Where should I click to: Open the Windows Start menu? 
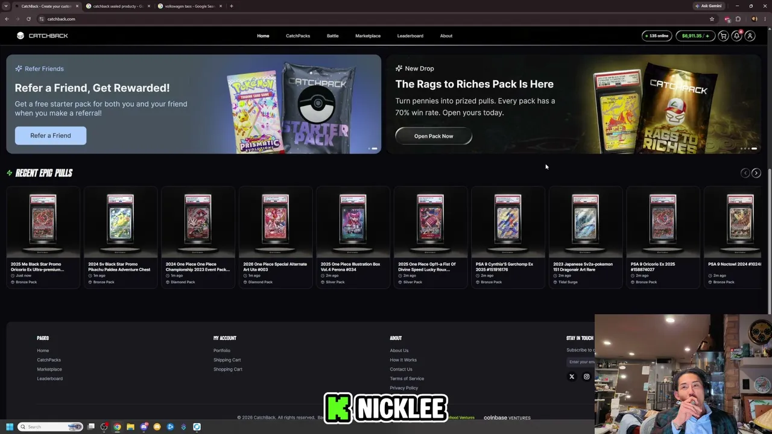[x=9, y=427]
